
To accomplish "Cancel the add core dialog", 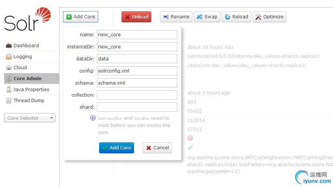I will point(157,147).
